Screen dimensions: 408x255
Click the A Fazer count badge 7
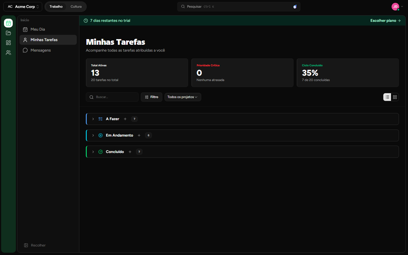[x=135, y=119]
